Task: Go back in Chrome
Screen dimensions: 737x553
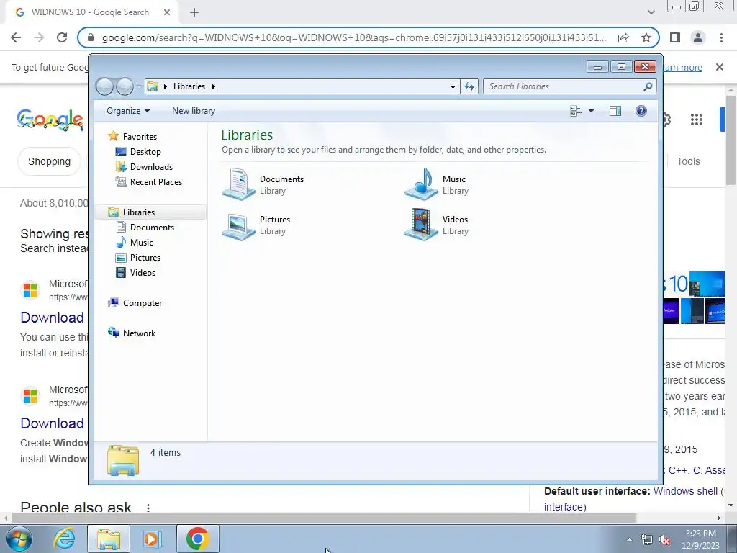Action: pyautogui.click(x=16, y=37)
